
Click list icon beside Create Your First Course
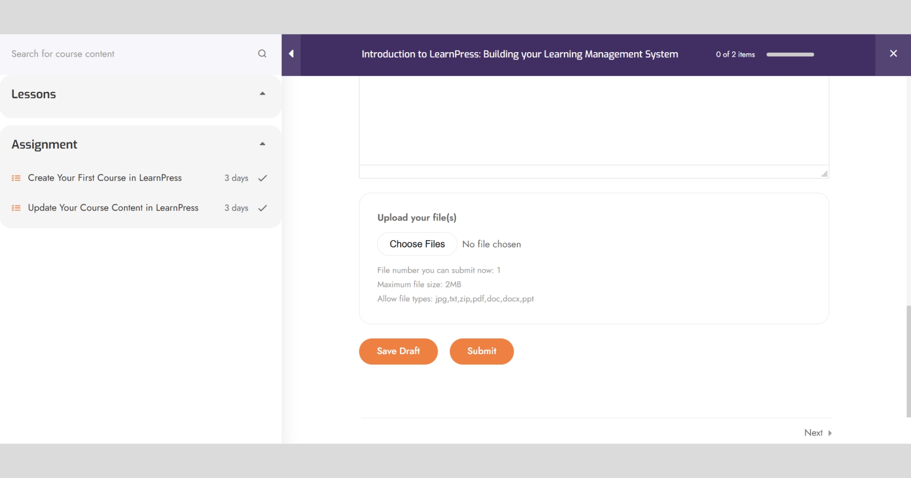coord(16,178)
